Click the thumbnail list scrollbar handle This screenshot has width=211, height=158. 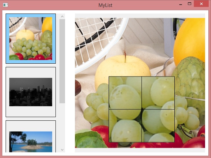[62, 61]
